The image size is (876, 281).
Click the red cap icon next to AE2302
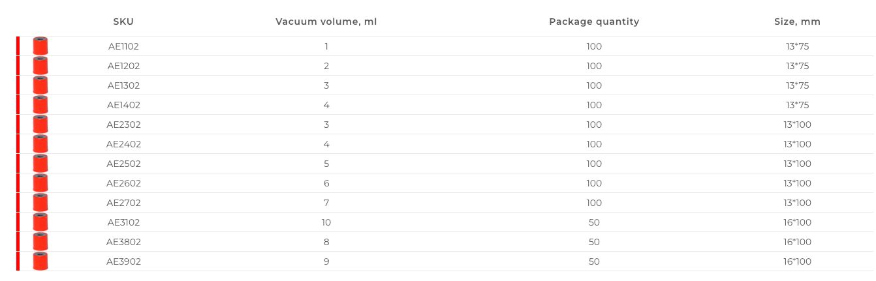(40, 125)
